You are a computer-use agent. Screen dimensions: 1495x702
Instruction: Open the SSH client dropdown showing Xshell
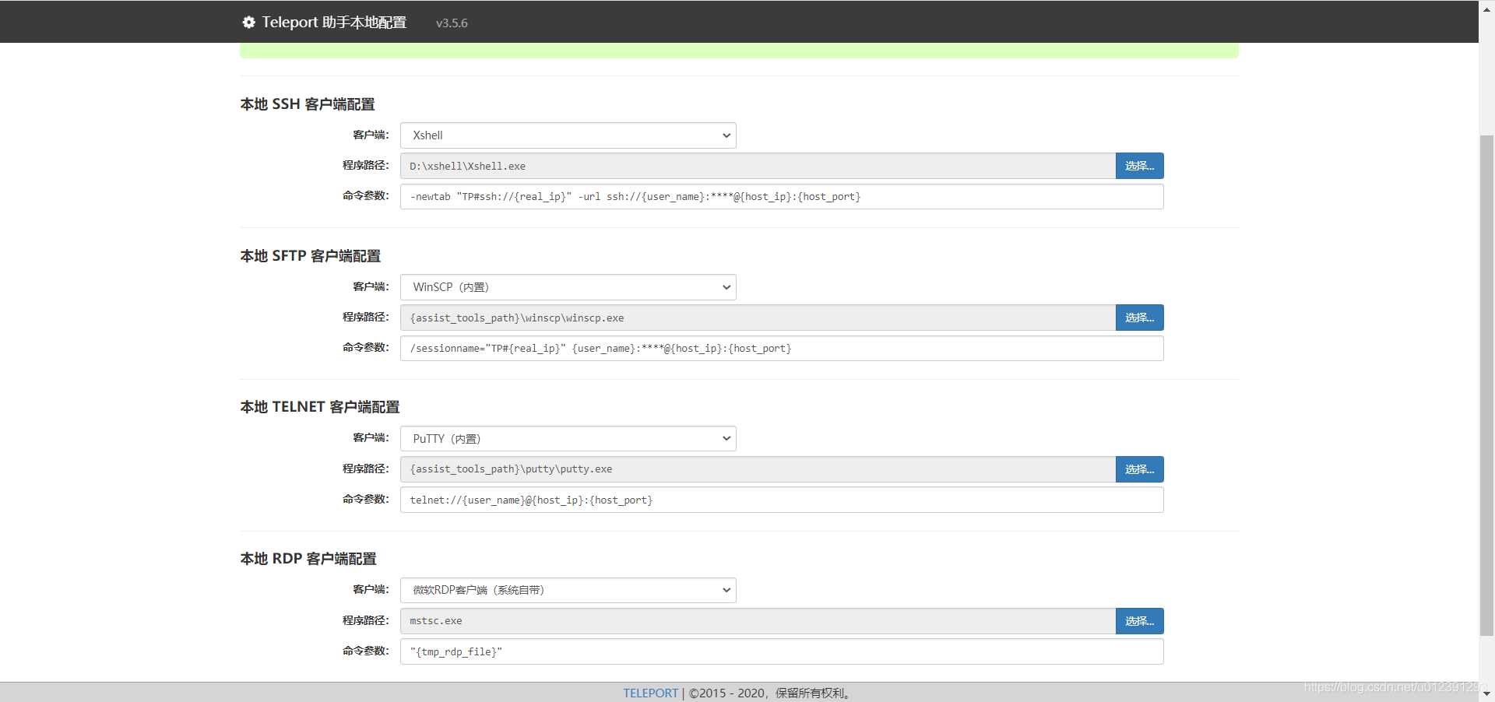pyautogui.click(x=568, y=135)
